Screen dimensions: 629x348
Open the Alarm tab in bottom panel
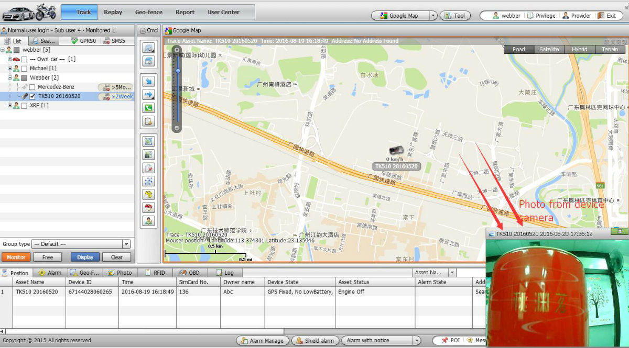[x=50, y=273]
